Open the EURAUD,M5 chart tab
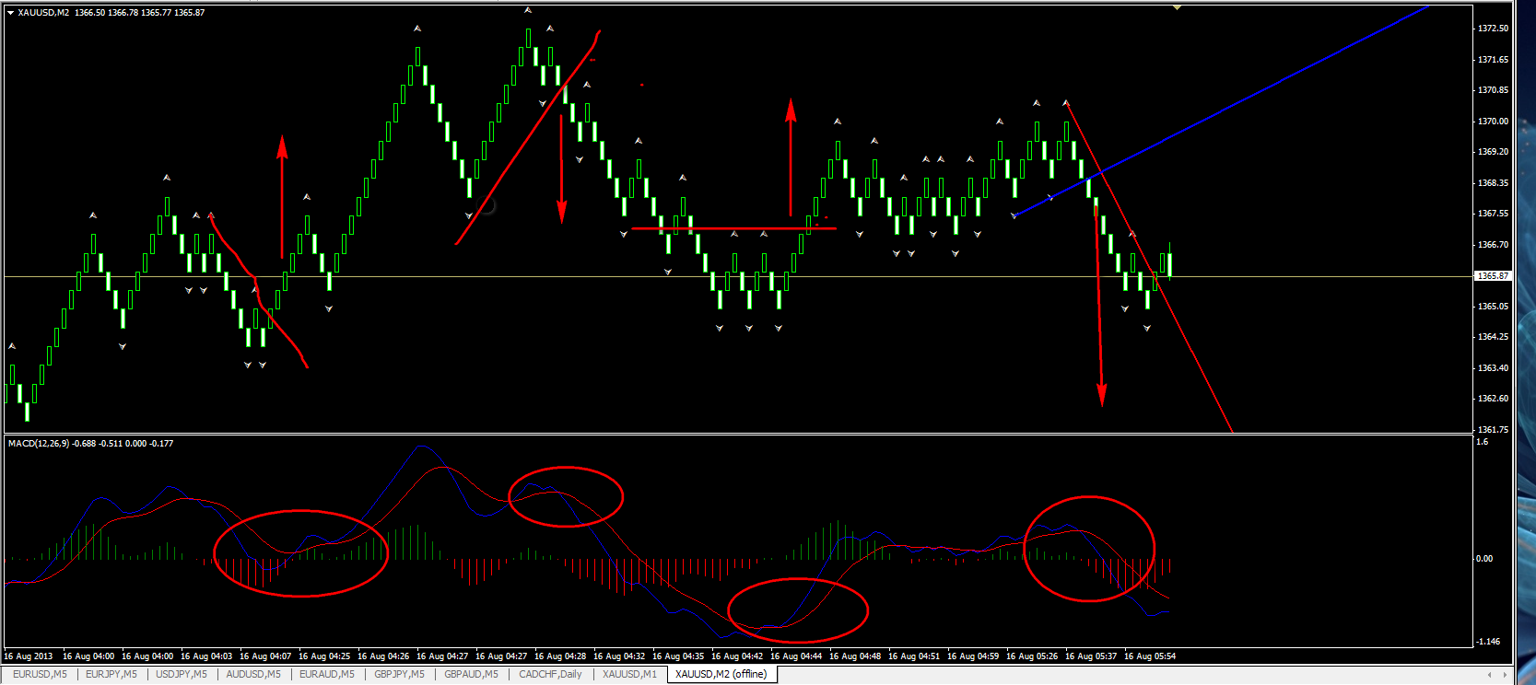This screenshot has height=685, width=1536. 327,675
